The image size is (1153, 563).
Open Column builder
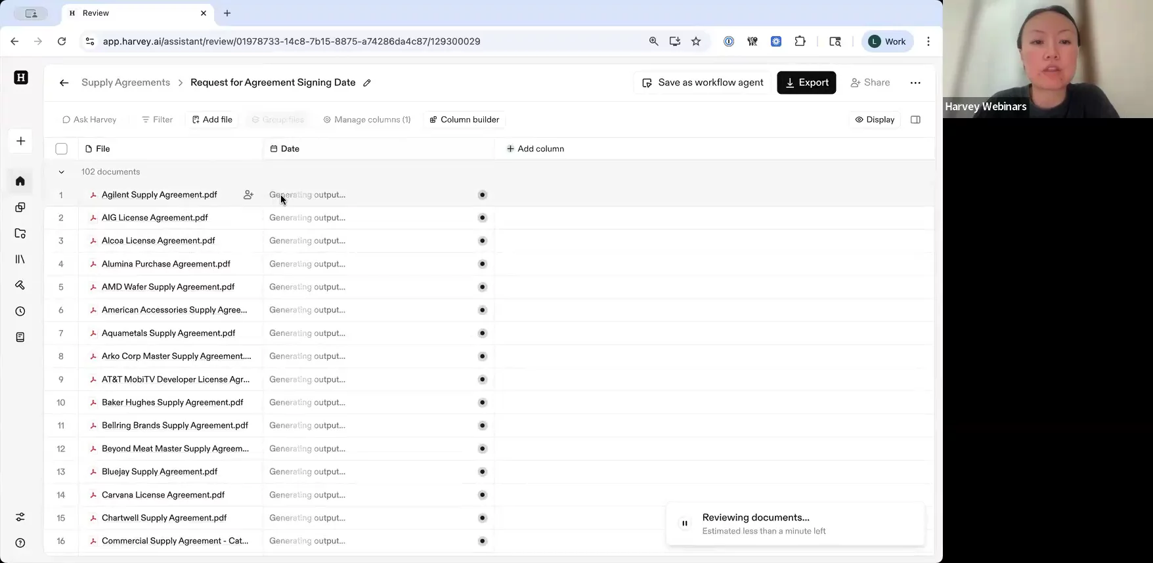[464, 119]
